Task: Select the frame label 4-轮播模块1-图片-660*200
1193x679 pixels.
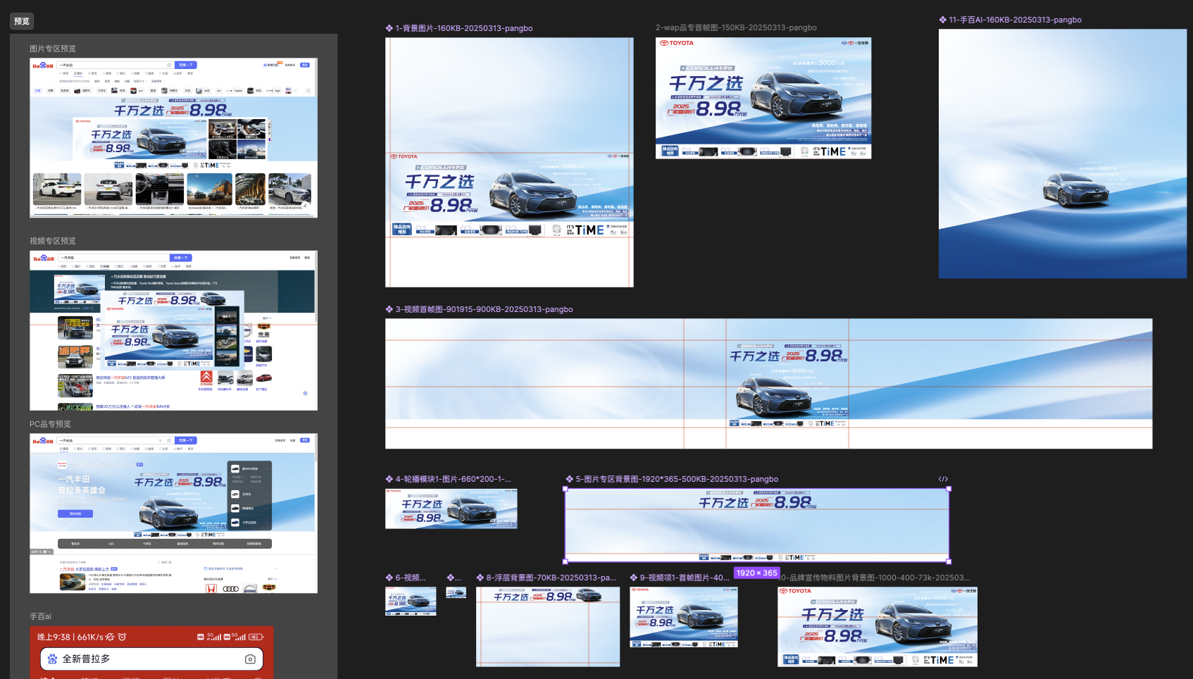Action: [454, 479]
